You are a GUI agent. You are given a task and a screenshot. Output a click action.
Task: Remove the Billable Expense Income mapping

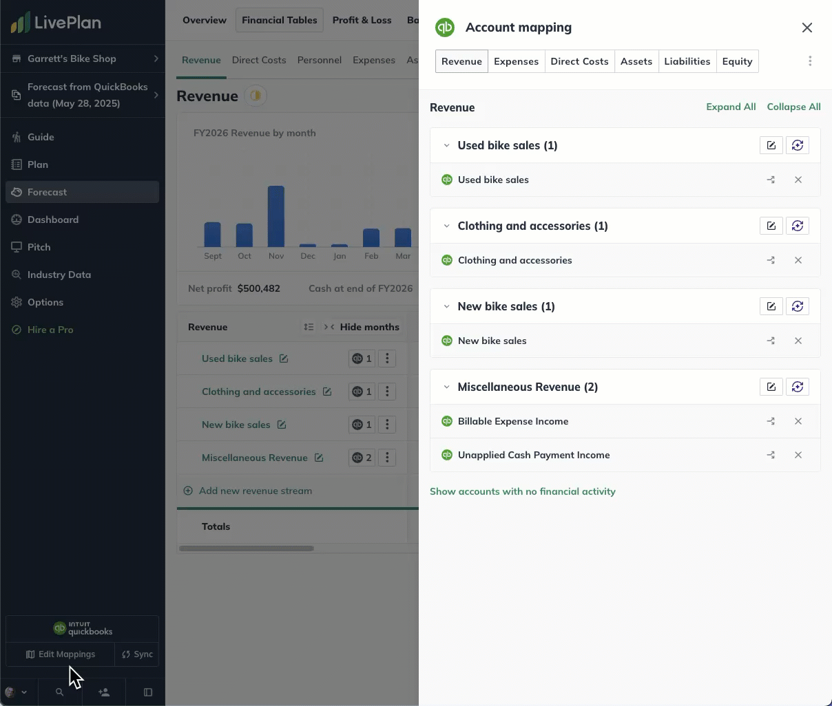[798, 421]
